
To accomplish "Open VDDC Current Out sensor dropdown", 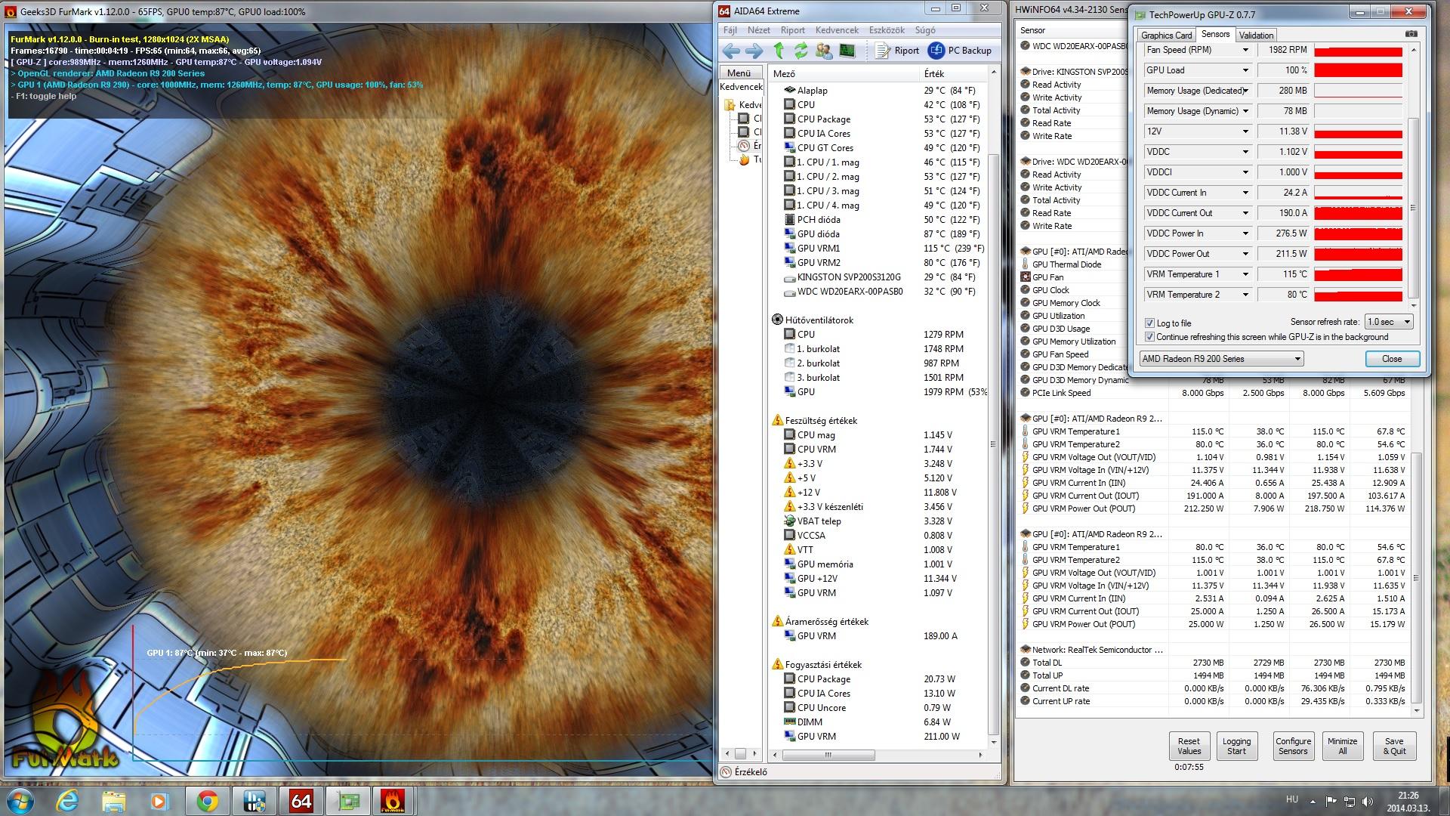I will point(1245,213).
